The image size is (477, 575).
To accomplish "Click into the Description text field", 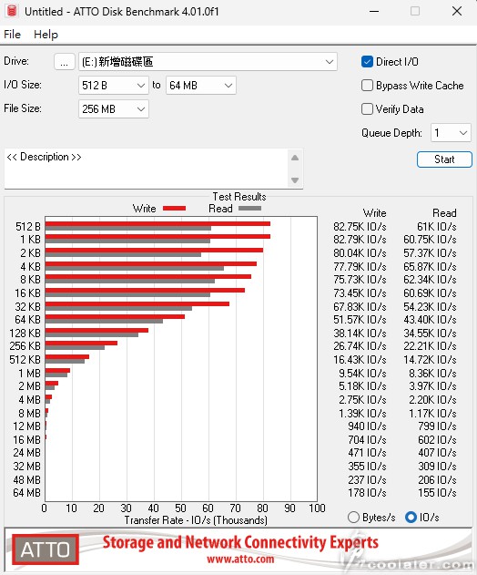I will click(x=147, y=168).
